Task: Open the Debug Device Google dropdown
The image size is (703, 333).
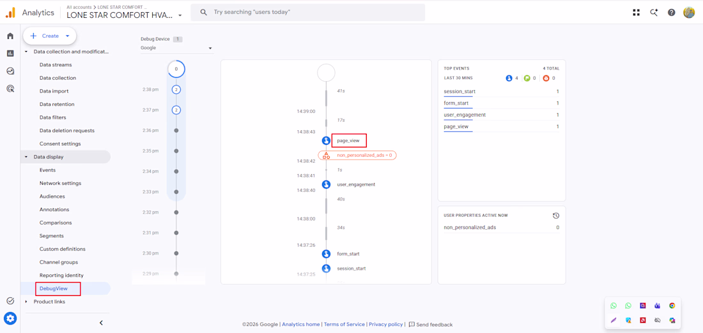Action: point(176,48)
